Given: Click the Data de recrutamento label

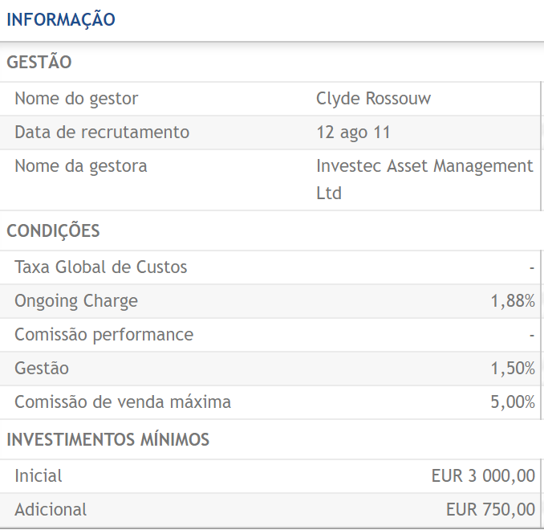Looking at the screenshot, I should coord(102,132).
